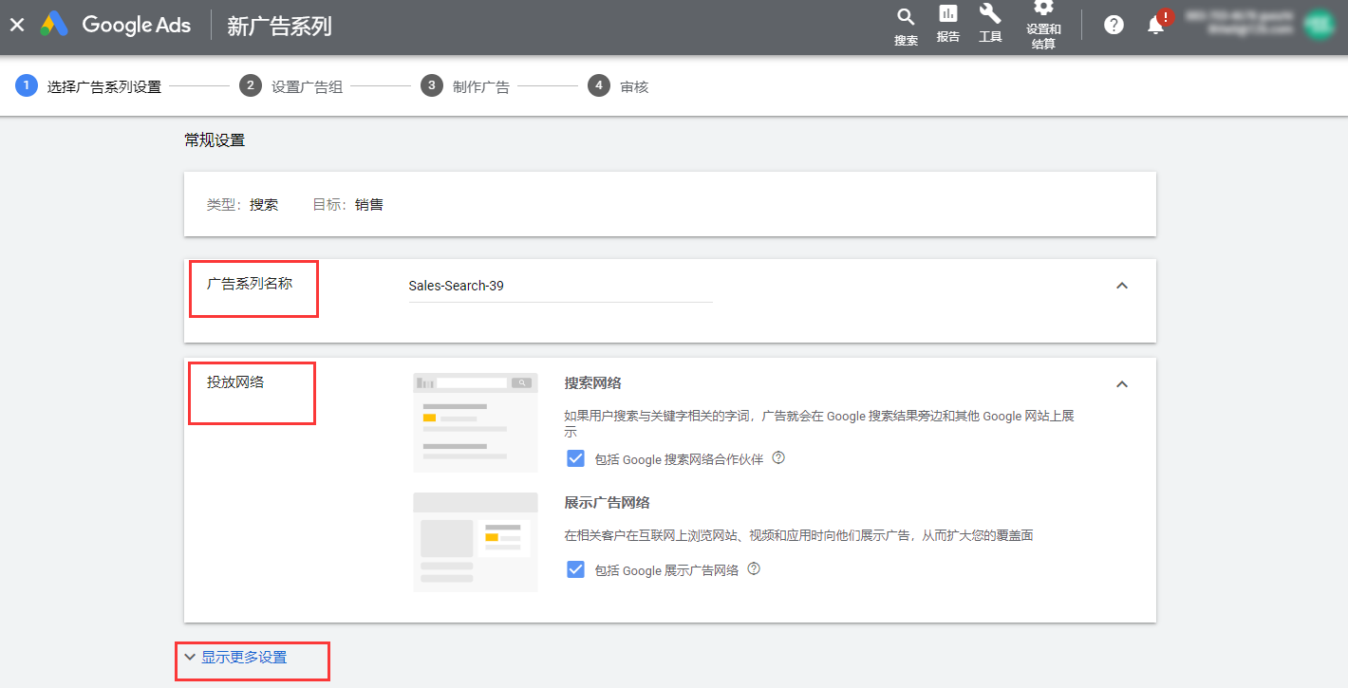The height and width of the screenshot is (688, 1348).
Task: Collapse the 投放网络 section
Action: click(x=1121, y=384)
